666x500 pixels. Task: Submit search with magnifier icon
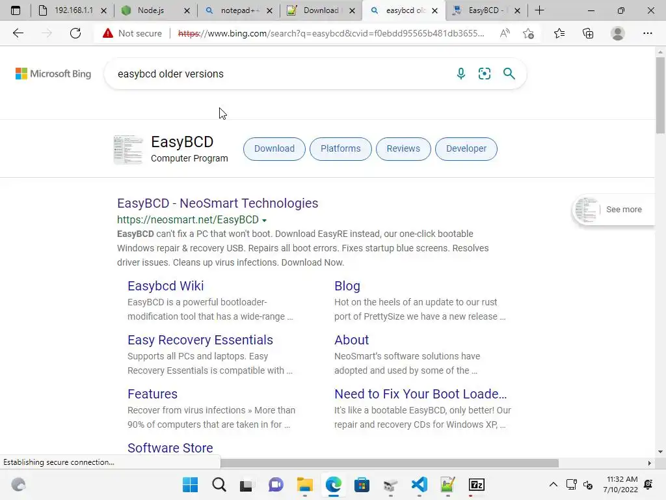[x=509, y=74]
